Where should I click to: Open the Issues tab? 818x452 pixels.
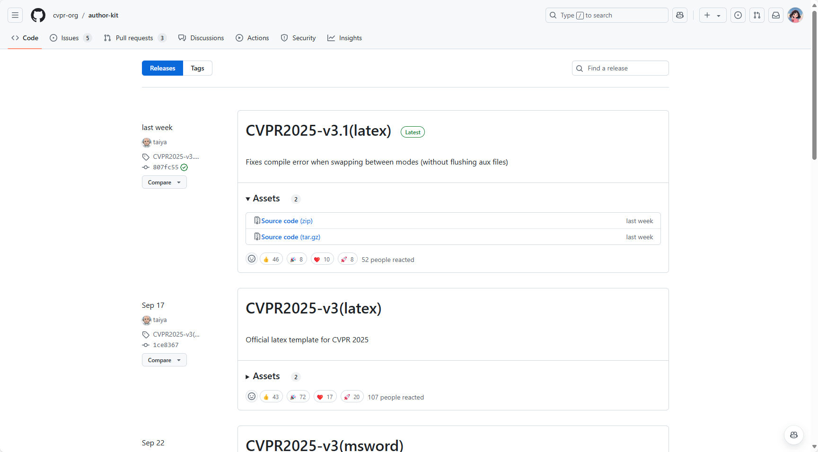click(x=70, y=38)
